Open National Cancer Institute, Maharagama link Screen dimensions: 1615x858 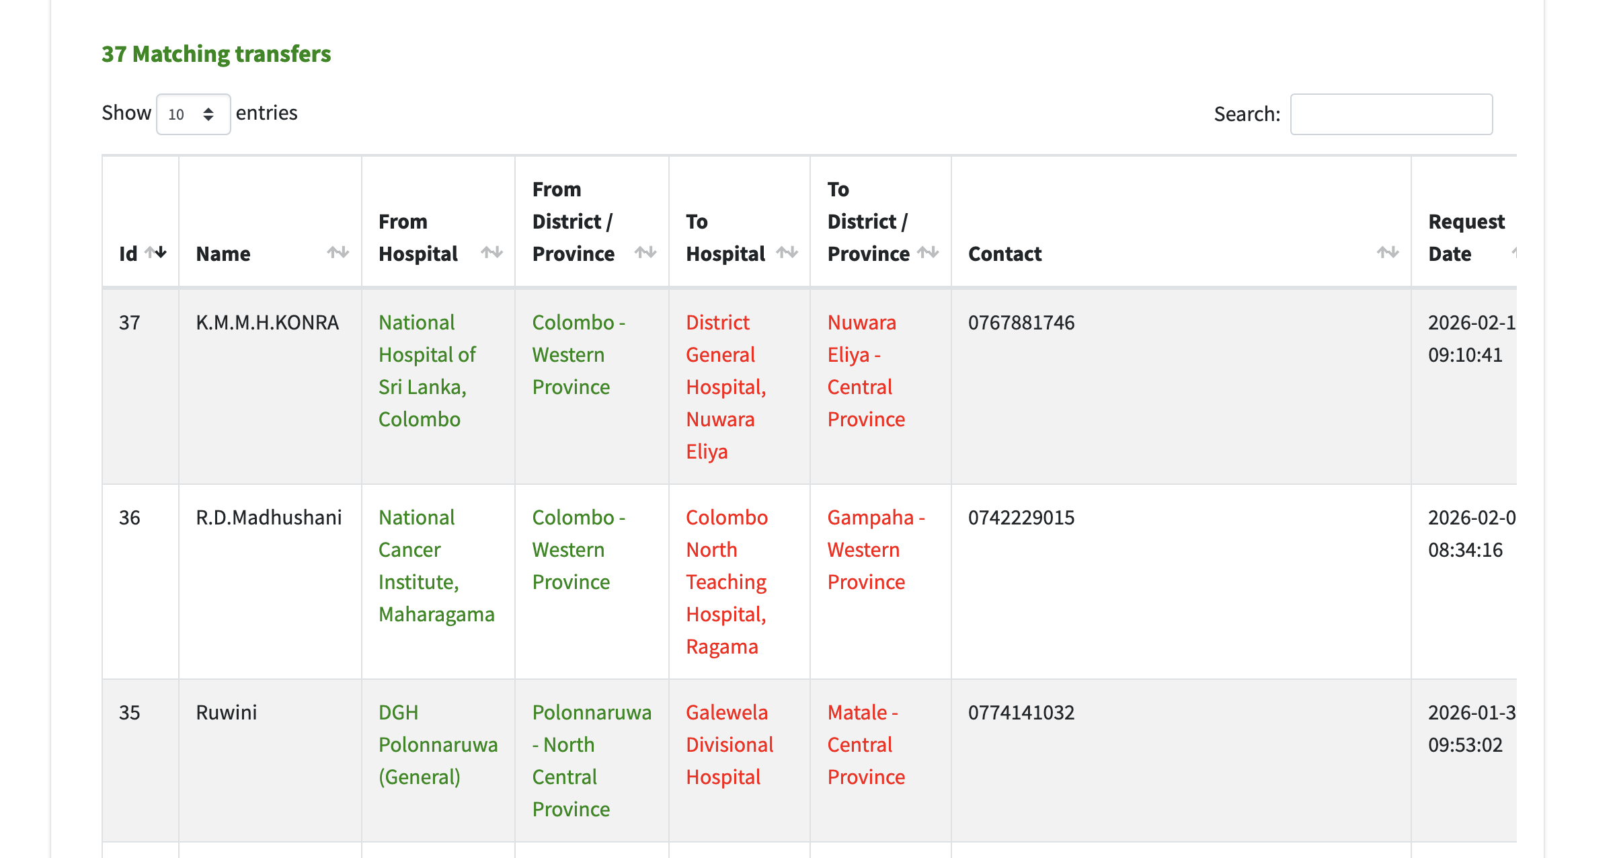click(x=436, y=565)
